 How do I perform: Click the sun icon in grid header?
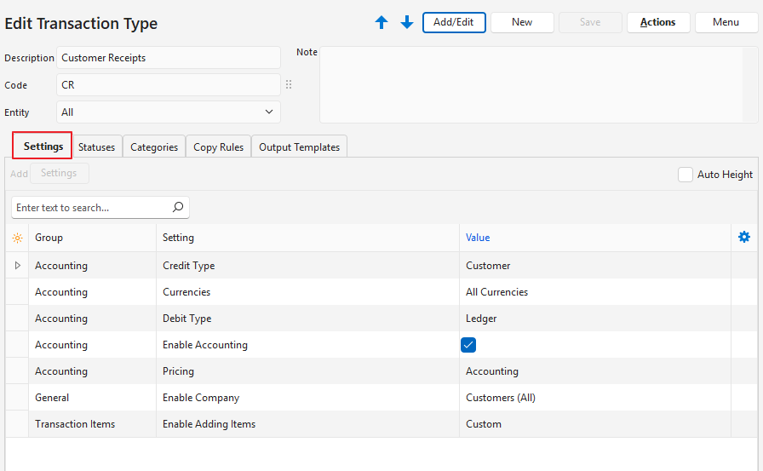point(17,238)
